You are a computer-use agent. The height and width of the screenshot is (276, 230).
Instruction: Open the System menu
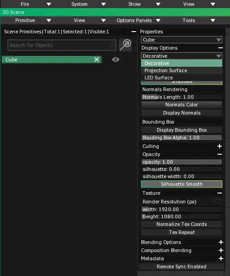click(83, 4)
